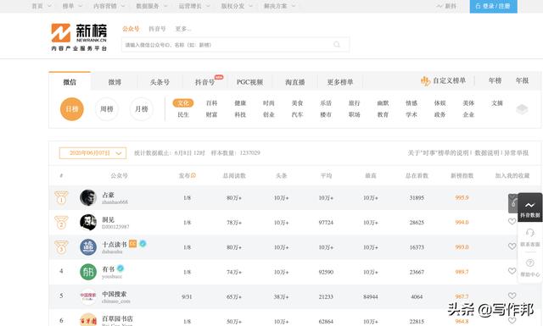The image size is (543, 326).
Task: Open the 抖音数据 floating widget
Action: pos(529,207)
